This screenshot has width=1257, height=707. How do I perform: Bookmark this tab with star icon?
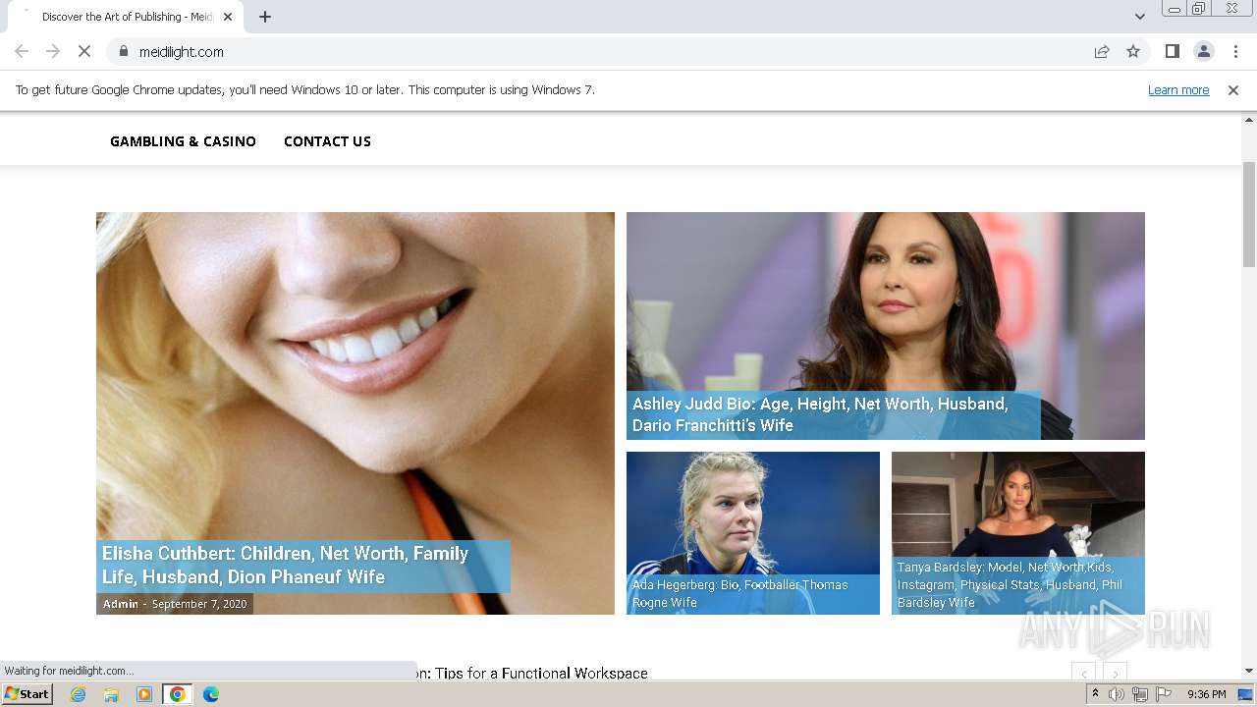point(1133,52)
